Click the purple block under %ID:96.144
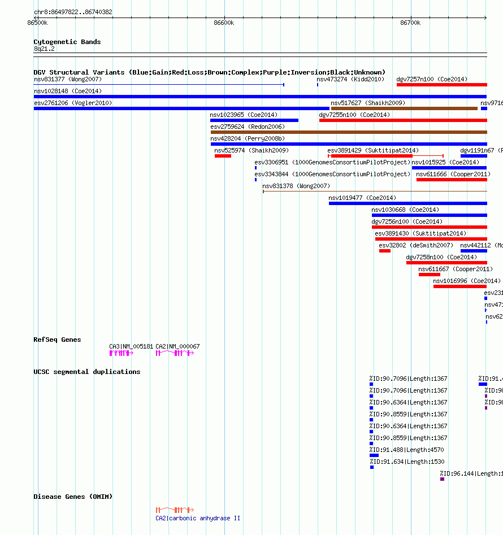503x535 pixels. 443,479
